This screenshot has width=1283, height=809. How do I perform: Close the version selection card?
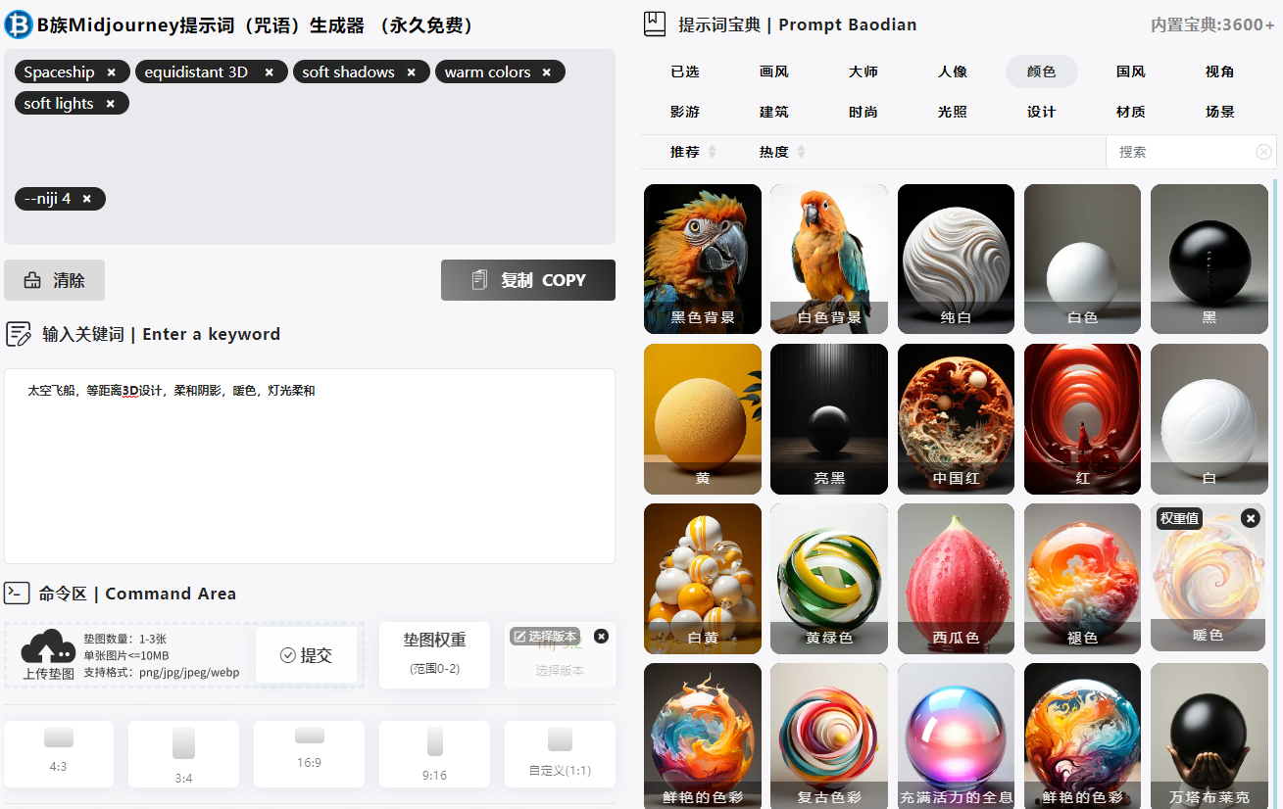(x=601, y=637)
